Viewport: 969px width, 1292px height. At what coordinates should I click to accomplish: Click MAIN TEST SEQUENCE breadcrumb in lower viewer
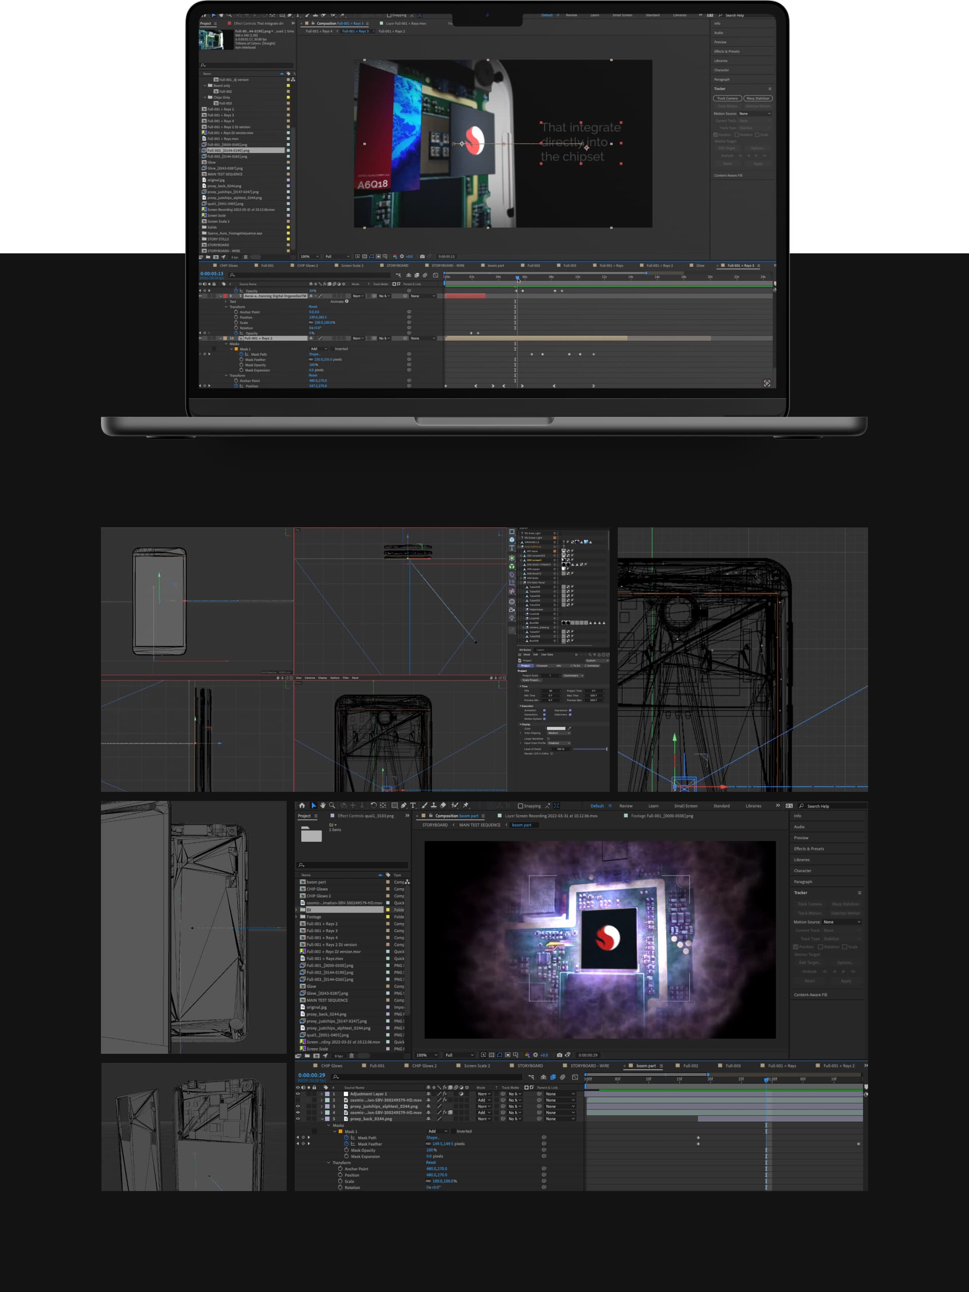(x=479, y=825)
